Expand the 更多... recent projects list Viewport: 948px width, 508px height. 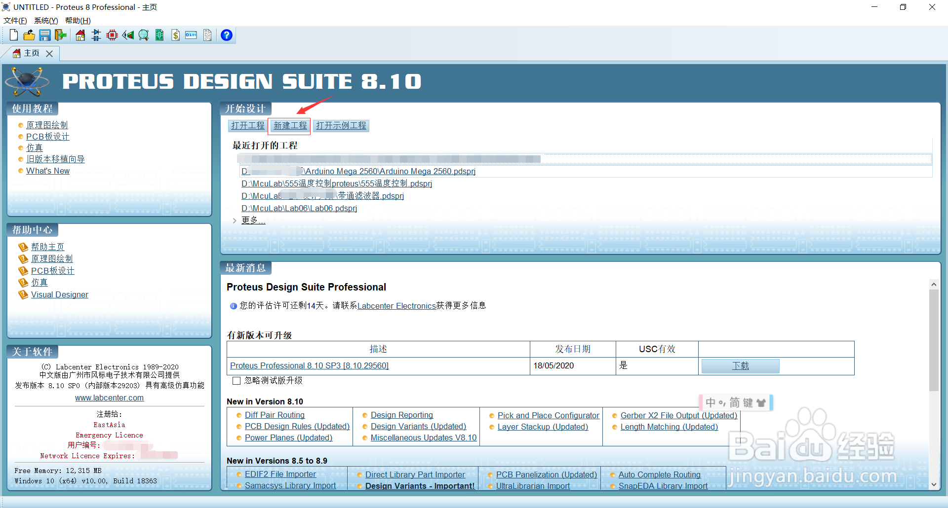tap(253, 220)
